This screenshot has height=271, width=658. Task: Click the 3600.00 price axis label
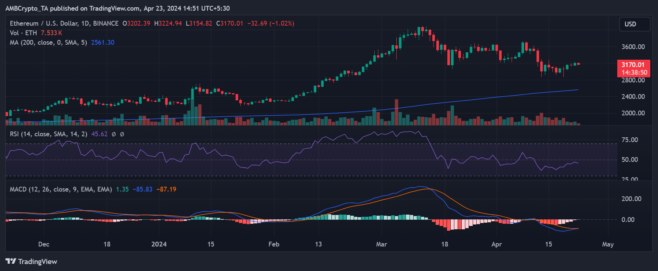(633, 47)
